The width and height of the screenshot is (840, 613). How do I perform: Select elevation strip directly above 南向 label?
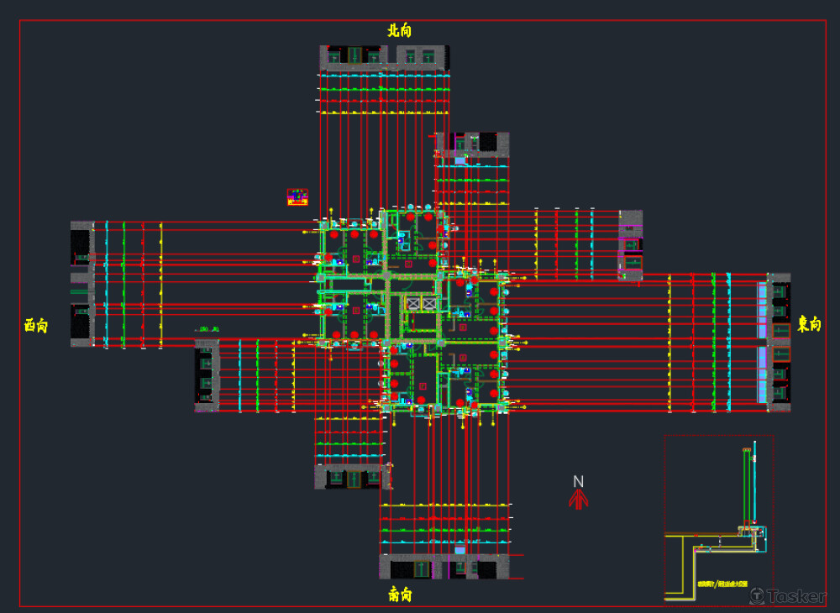(x=444, y=568)
